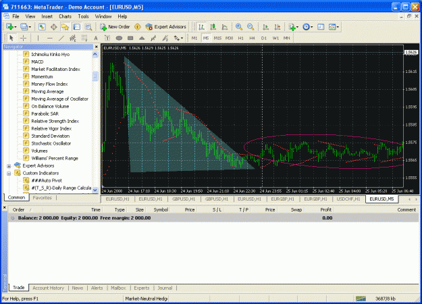
Task: Open the Account History terminal tab
Action: pyautogui.click(x=48, y=288)
